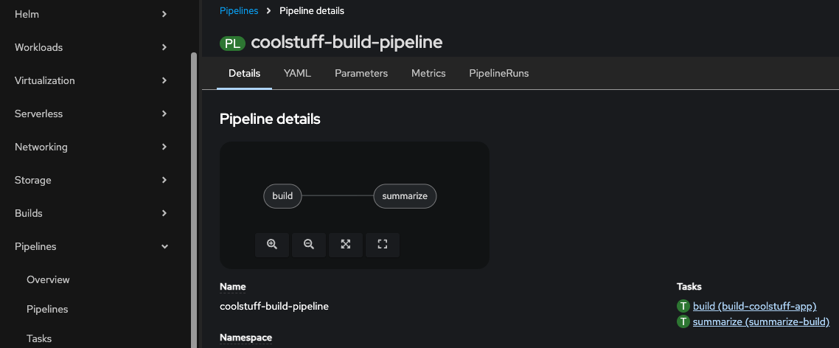This screenshot has width=839, height=348.
Task: Go to the Pipelines breadcrumb link
Action: pyautogui.click(x=239, y=11)
